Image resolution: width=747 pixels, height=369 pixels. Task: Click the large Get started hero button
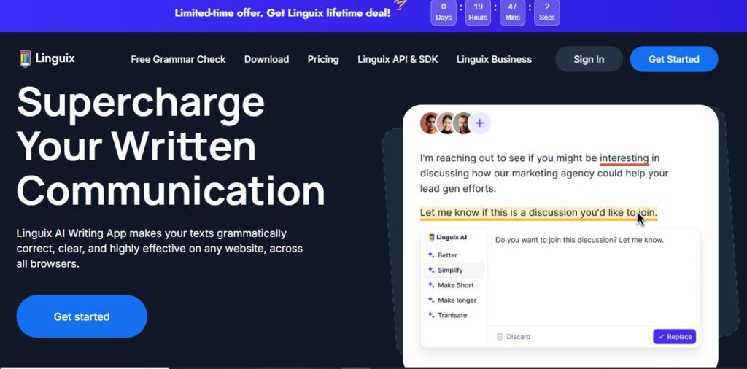82,316
